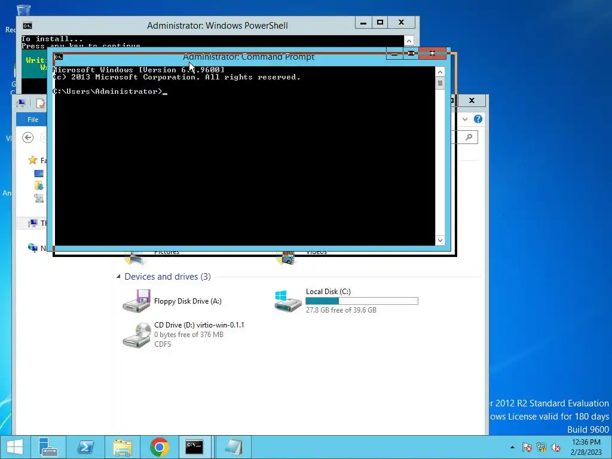Open the Desktop shortcut under Favorites
This screenshot has height=459, width=612.
[x=39, y=173]
